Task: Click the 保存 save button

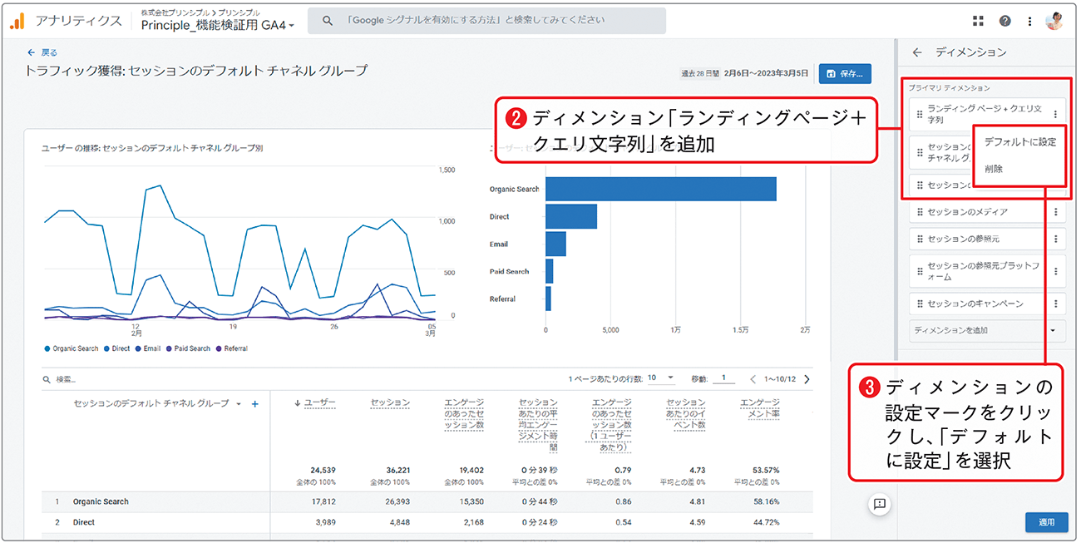Action: [845, 73]
